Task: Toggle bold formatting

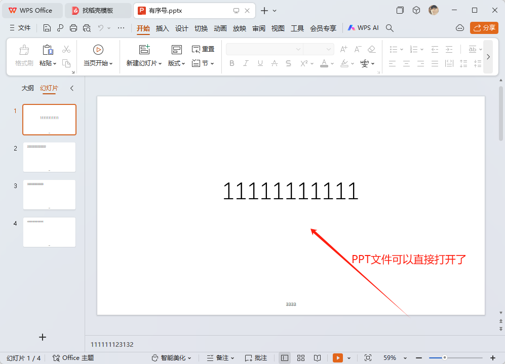Action: point(231,63)
